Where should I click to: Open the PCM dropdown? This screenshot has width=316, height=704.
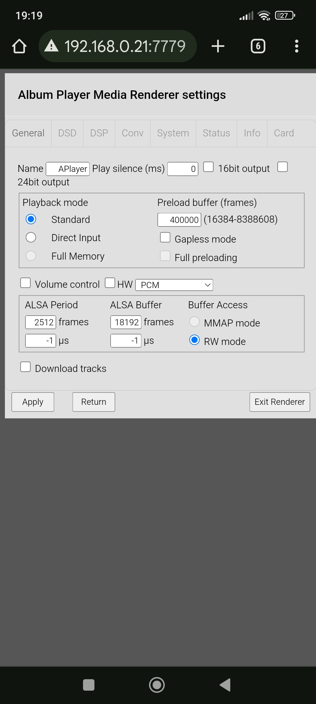(174, 285)
